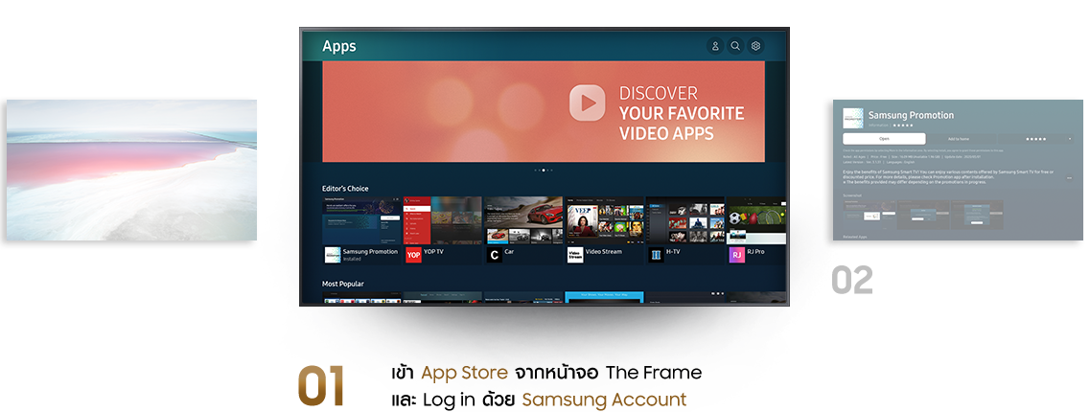Open the Car app preview with red car

click(x=523, y=220)
